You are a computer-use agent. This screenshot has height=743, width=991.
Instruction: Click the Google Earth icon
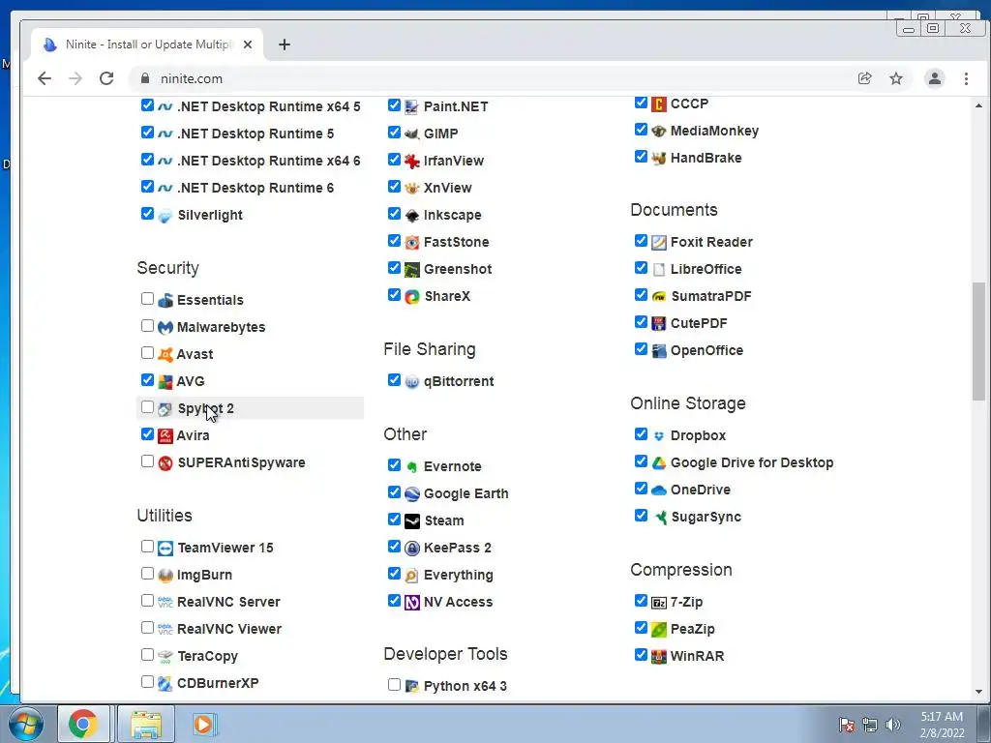click(412, 494)
